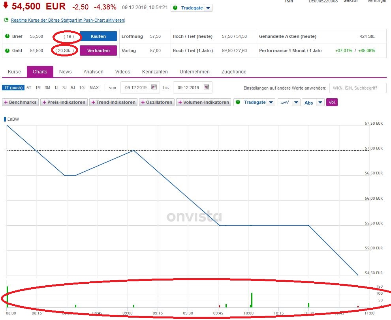Click the 1-month performance +37,01%
The image size is (391, 320).
(x=344, y=51)
